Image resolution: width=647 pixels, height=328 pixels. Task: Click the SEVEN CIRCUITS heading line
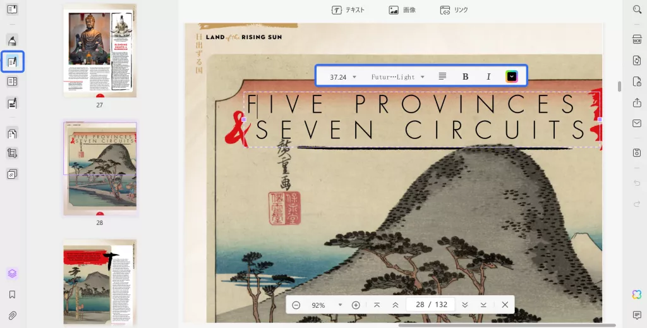[420, 130]
